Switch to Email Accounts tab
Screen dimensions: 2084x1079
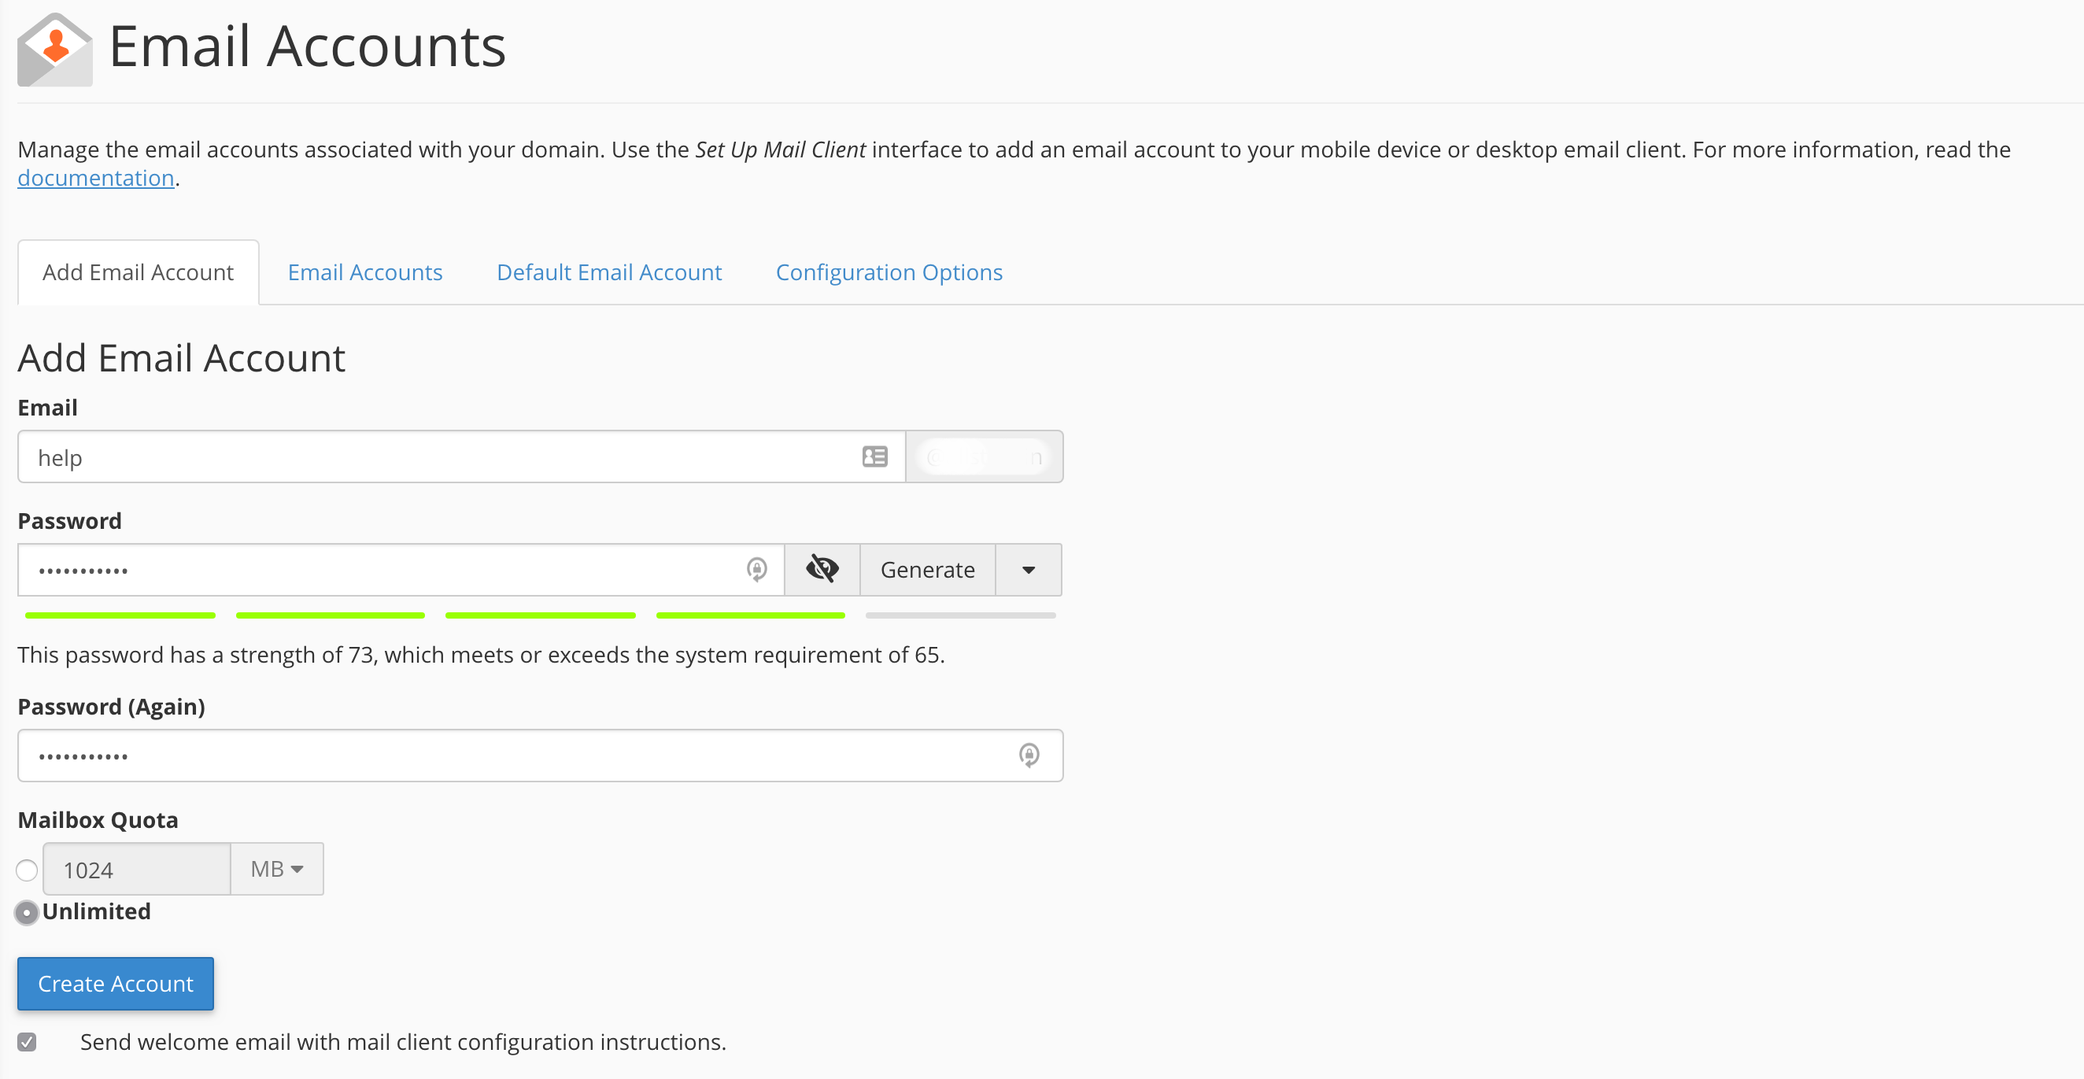tap(363, 272)
